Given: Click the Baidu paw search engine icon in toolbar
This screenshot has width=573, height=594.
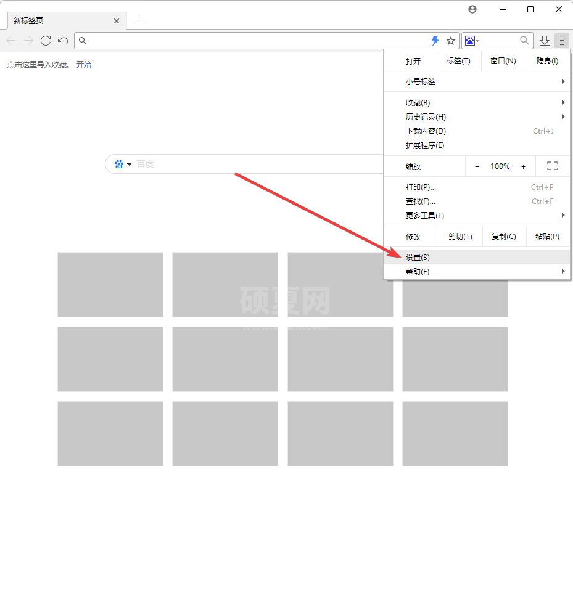Looking at the screenshot, I should [x=470, y=41].
